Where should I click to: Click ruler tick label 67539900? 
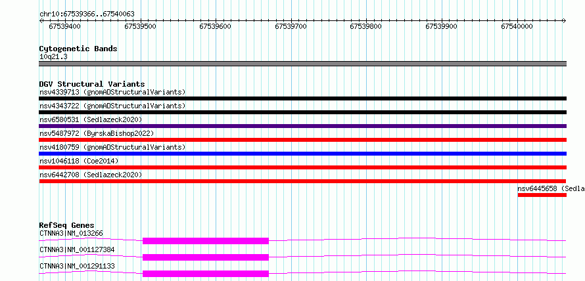click(x=441, y=26)
